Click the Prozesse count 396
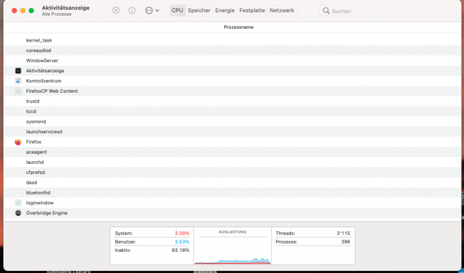464x273 pixels. click(345, 242)
